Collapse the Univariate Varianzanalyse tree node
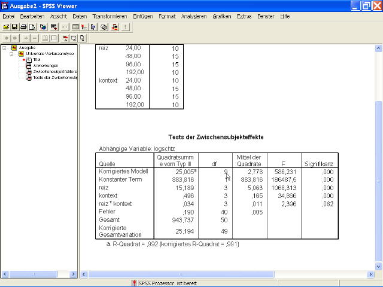 tap(12, 53)
